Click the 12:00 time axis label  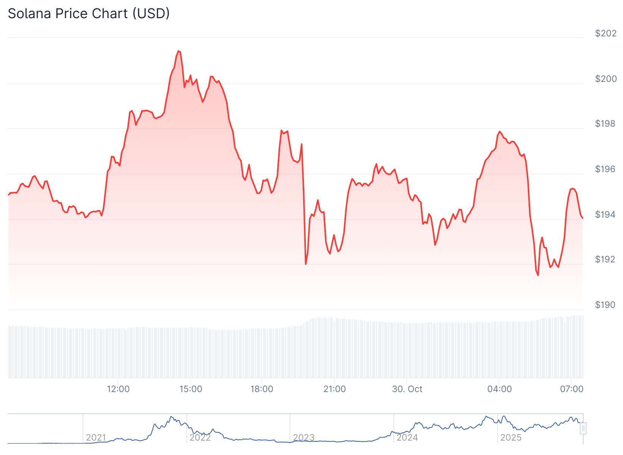118,389
